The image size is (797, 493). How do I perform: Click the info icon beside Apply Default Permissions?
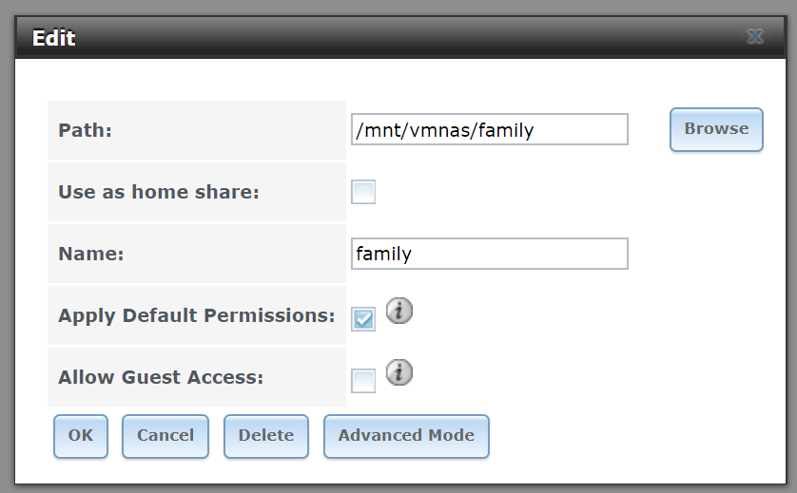click(x=399, y=311)
